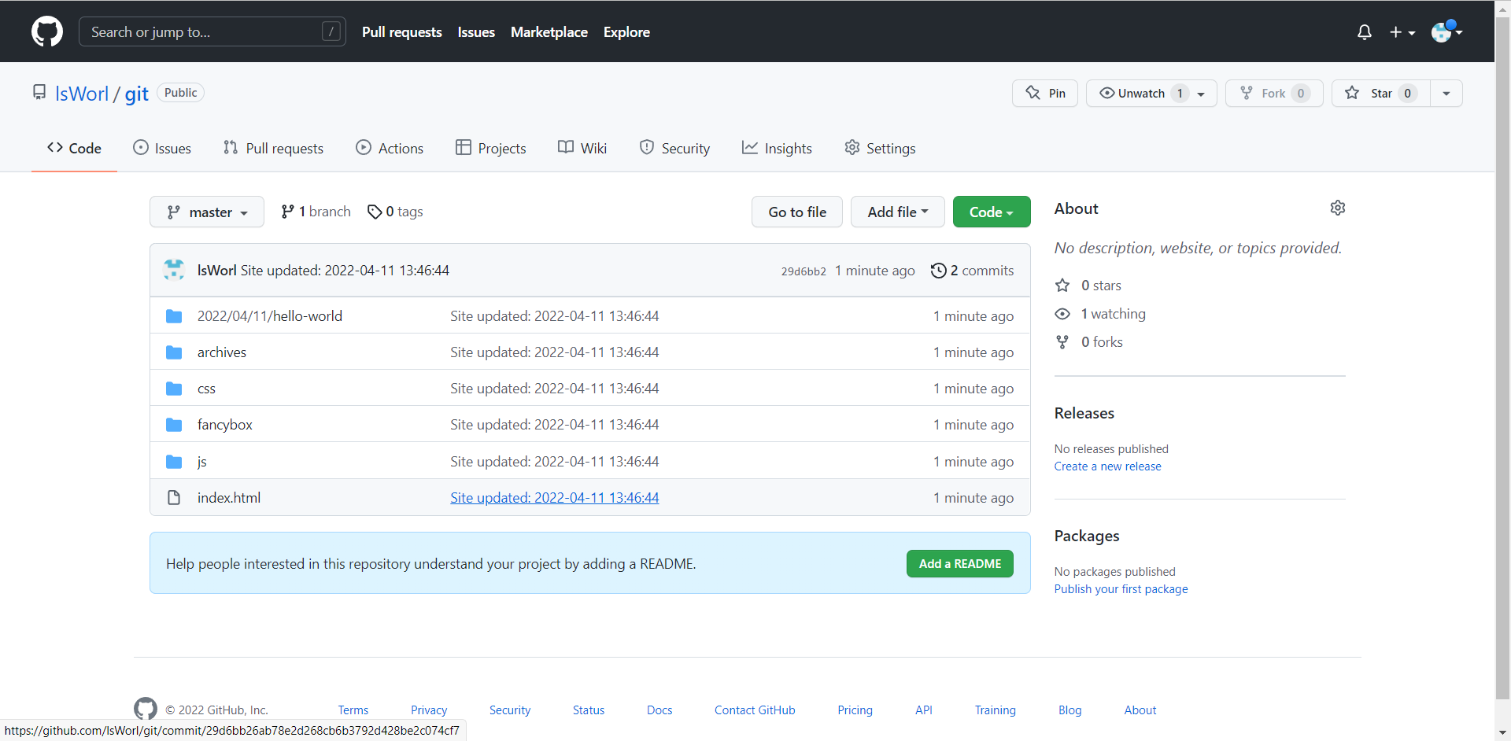Click Create a new release

click(x=1107, y=466)
